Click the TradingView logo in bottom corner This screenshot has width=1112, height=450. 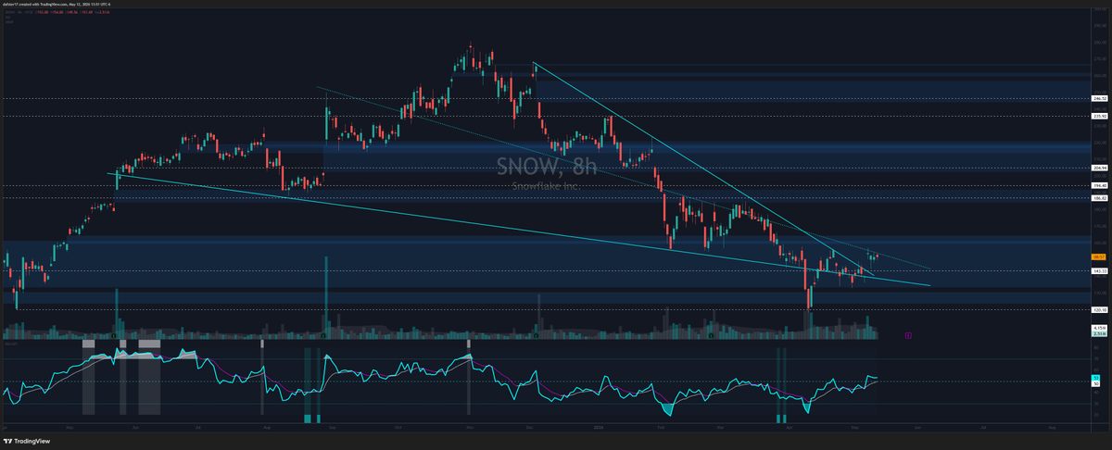(x=26, y=442)
